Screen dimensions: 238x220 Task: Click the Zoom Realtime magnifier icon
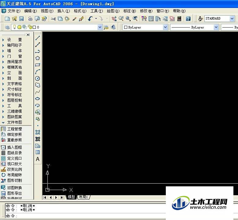(121, 19)
